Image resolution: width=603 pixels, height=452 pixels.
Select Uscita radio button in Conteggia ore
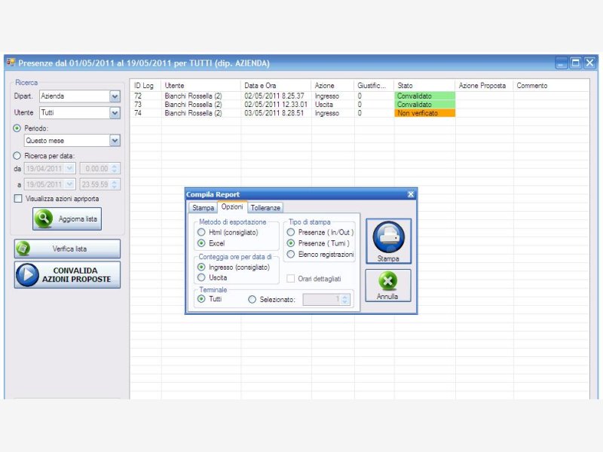tap(201, 277)
